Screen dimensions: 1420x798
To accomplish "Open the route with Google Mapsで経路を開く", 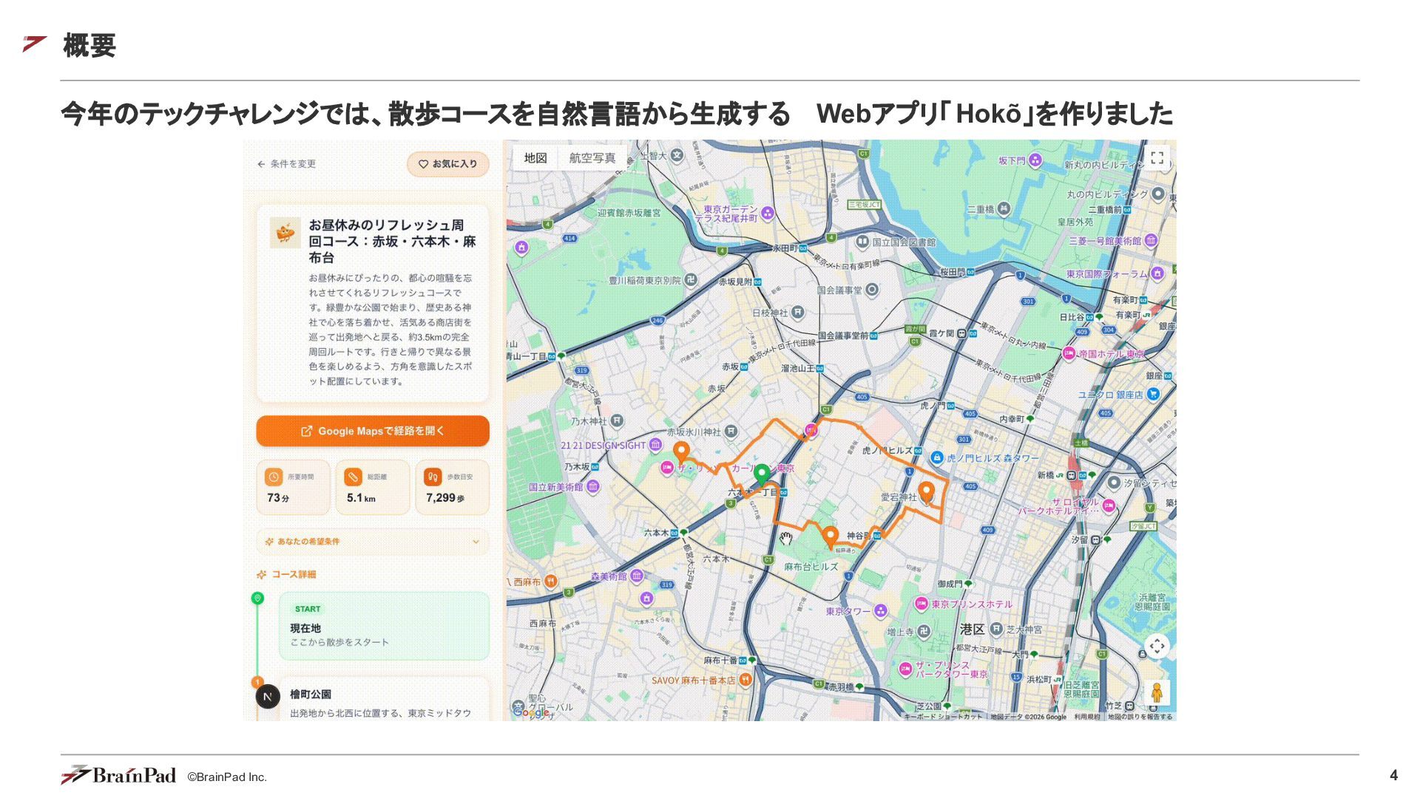I will 373,431.
